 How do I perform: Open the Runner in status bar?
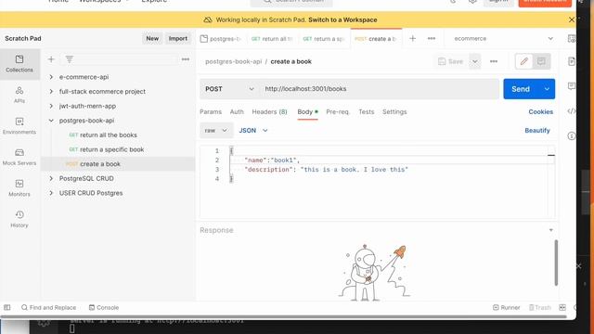coord(506,307)
